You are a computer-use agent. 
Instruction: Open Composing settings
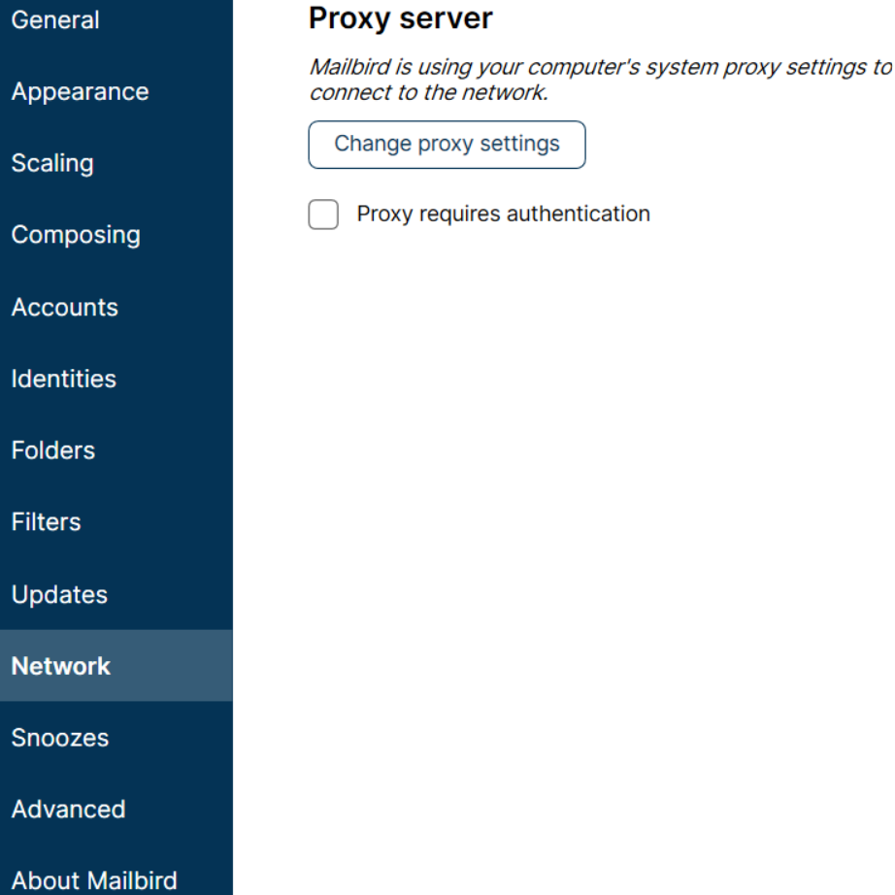(116, 235)
